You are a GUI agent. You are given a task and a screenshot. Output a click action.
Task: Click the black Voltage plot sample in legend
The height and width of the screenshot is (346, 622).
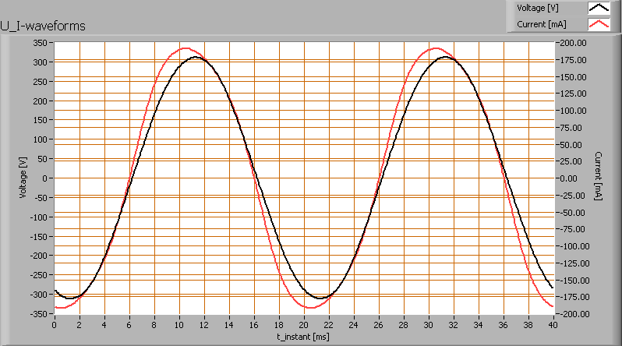pyautogui.click(x=599, y=9)
